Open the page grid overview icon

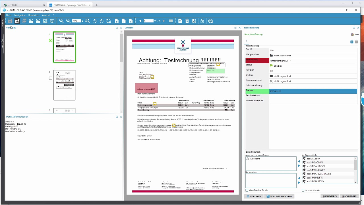click(171, 21)
